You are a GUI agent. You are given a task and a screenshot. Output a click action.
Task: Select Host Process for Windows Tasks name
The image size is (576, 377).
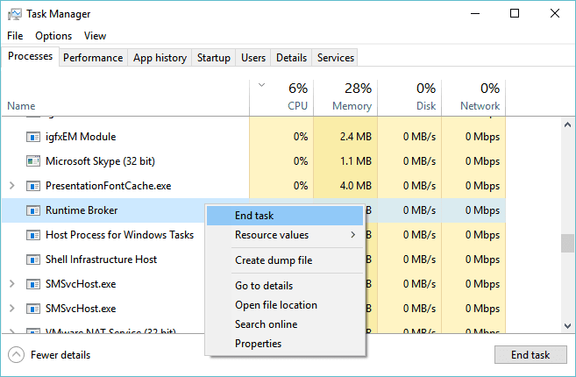coord(120,235)
